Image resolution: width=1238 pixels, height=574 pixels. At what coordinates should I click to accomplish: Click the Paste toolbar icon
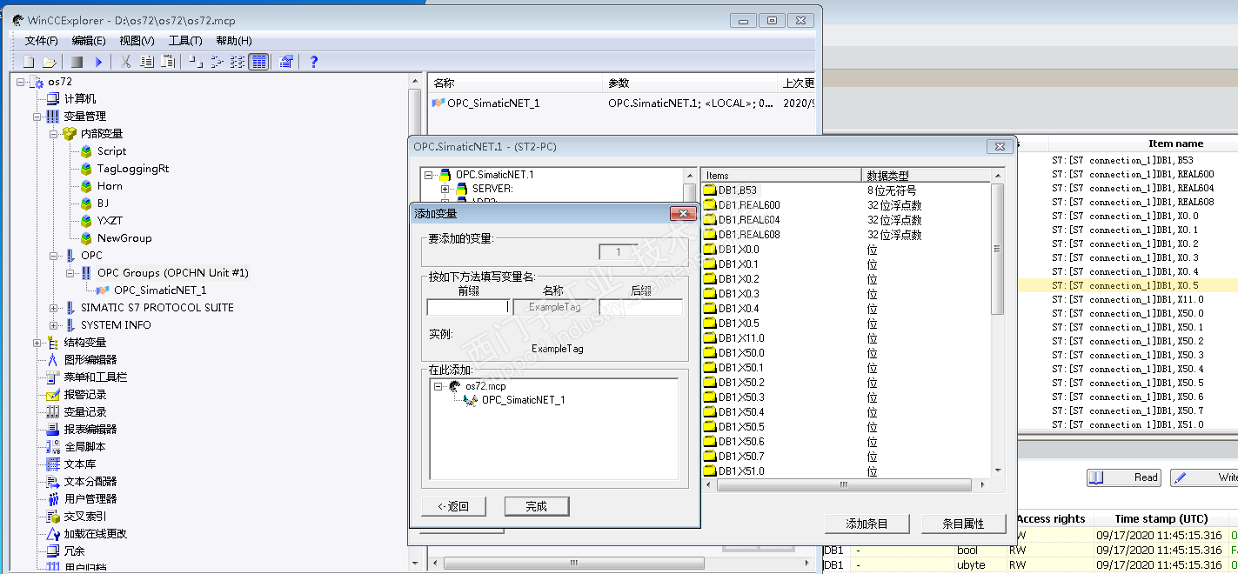[169, 62]
